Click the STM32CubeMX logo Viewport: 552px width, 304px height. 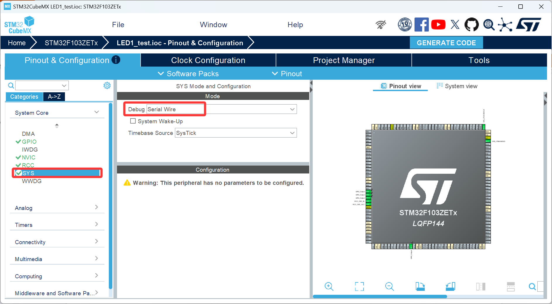pos(19,25)
